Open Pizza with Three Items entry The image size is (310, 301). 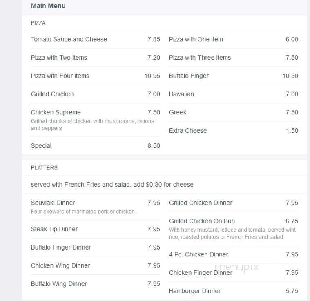(200, 58)
